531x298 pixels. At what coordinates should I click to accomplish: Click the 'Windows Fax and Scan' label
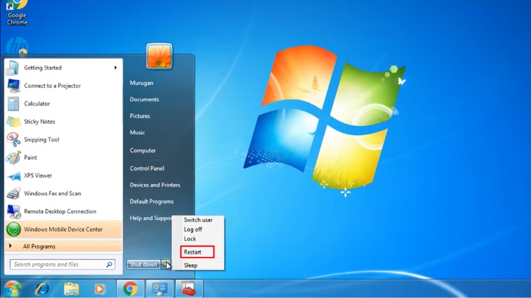coord(52,193)
